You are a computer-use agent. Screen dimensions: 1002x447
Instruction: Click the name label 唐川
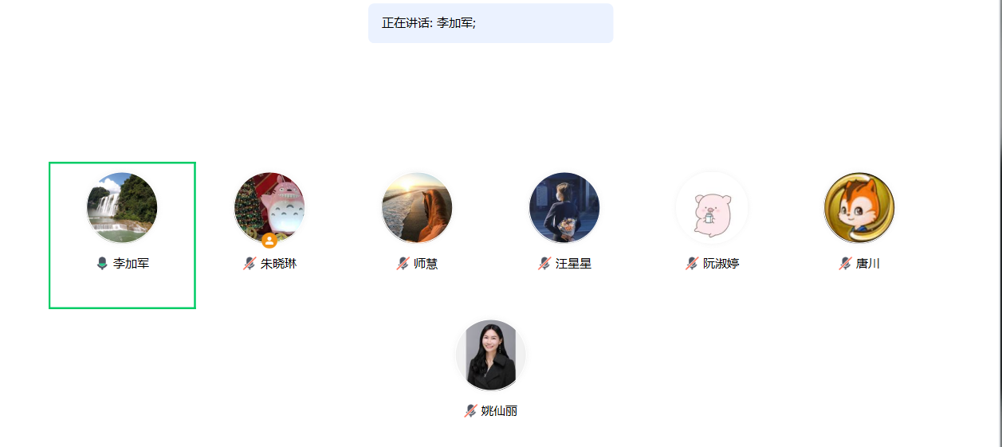[868, 264]
